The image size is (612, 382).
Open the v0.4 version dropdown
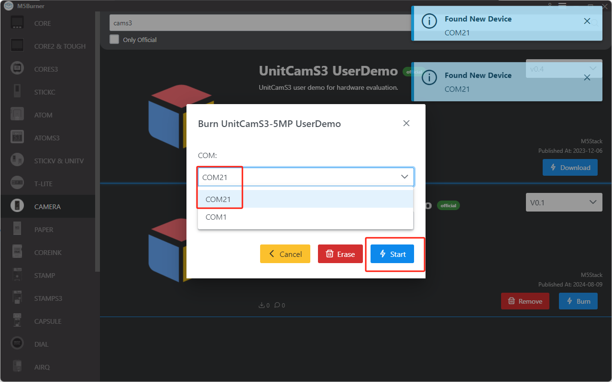pos(564,69)
